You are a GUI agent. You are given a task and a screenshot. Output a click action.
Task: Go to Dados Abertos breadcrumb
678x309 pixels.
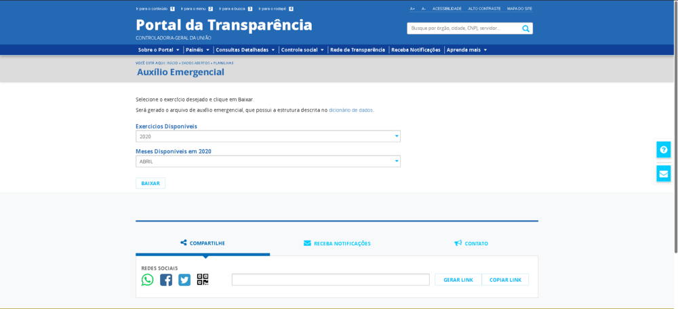tap(196, 63)
